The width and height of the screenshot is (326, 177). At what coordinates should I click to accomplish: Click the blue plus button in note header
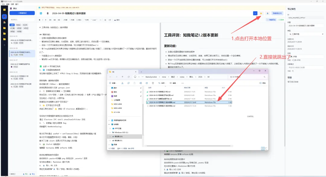(255, 13)
